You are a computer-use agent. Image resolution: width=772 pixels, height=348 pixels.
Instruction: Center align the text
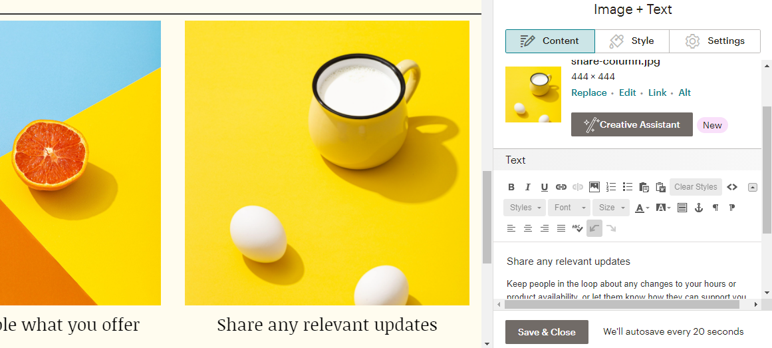528,228
